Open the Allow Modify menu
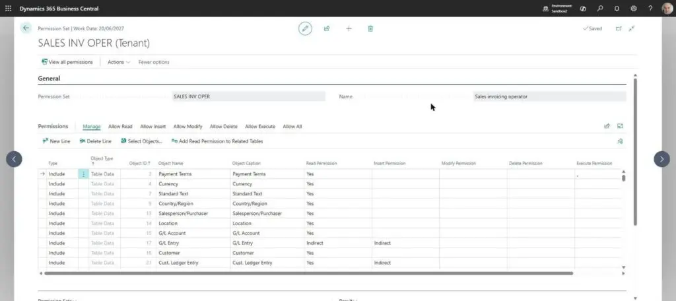The height and width of the screenshot is (301, 676). (x=188, y=126)
